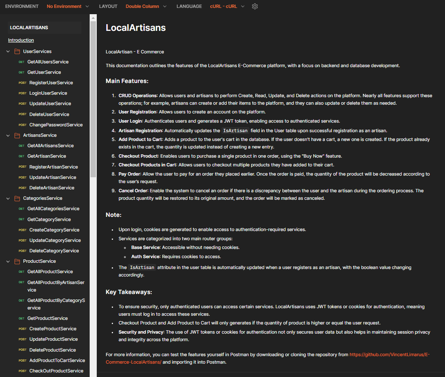Select the UpdateCategoryService request

click(x=55, y=241)
